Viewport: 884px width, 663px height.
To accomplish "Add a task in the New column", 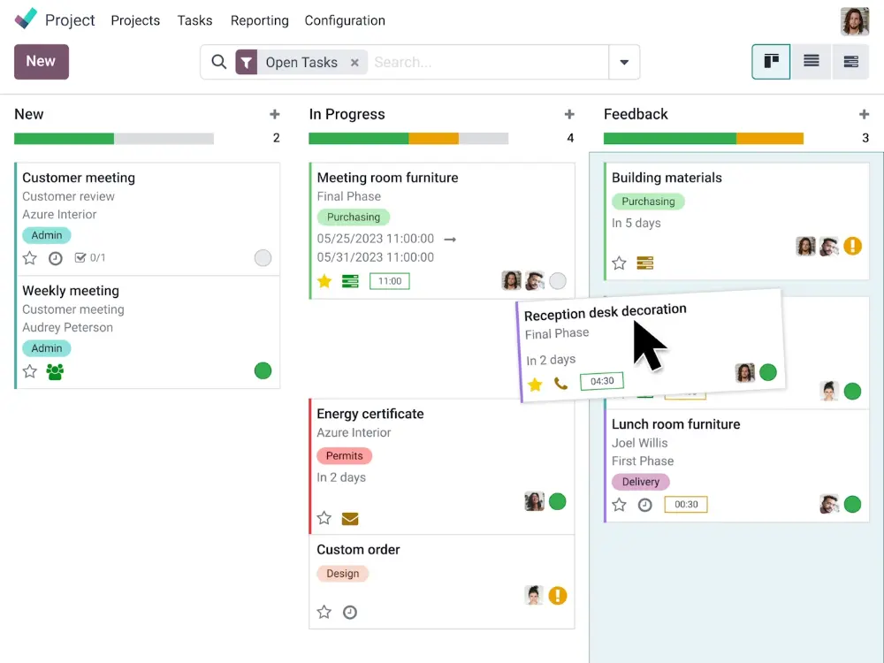I will click(x=275, y=114).
